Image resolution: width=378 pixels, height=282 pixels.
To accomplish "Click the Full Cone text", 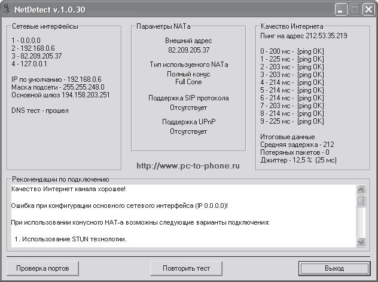I will pyautogui.click(x=188, y=82).
